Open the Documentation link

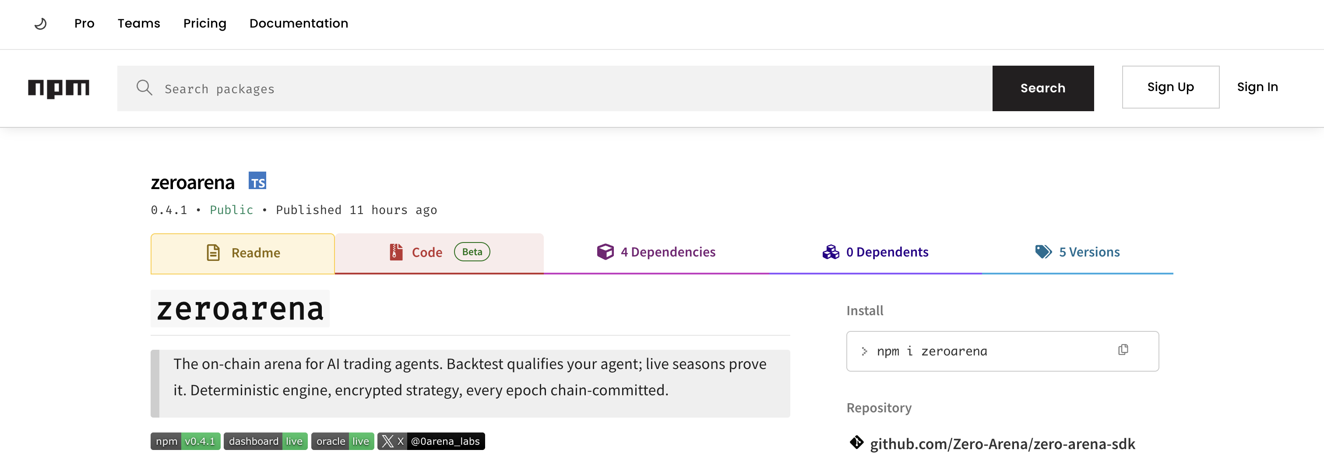coord(299,24)
